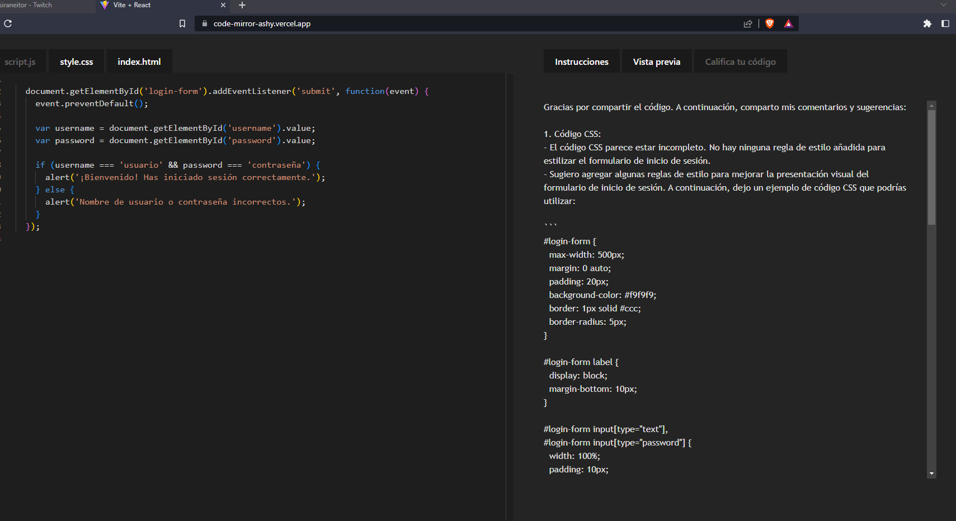
Task: Click the 'background-color: #f9f9f9;' line
Action: click(x=602, y=295)
